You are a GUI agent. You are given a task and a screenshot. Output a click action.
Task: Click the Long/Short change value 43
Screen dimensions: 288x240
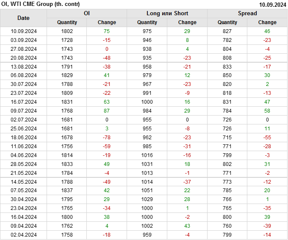click(x=187, y=226)
